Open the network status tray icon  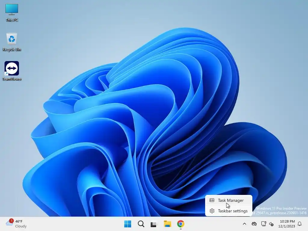click(x=263, y=224)
